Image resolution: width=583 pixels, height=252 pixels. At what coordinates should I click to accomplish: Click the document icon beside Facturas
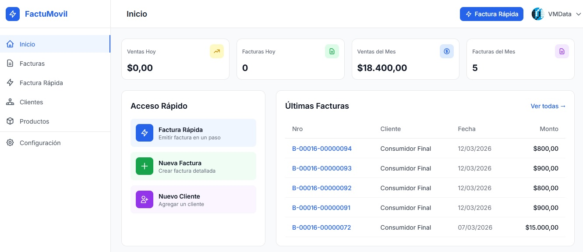10,64
